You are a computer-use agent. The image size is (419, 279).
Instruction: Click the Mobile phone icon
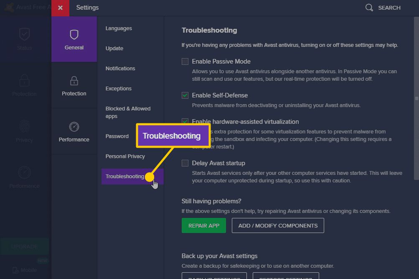16,270
